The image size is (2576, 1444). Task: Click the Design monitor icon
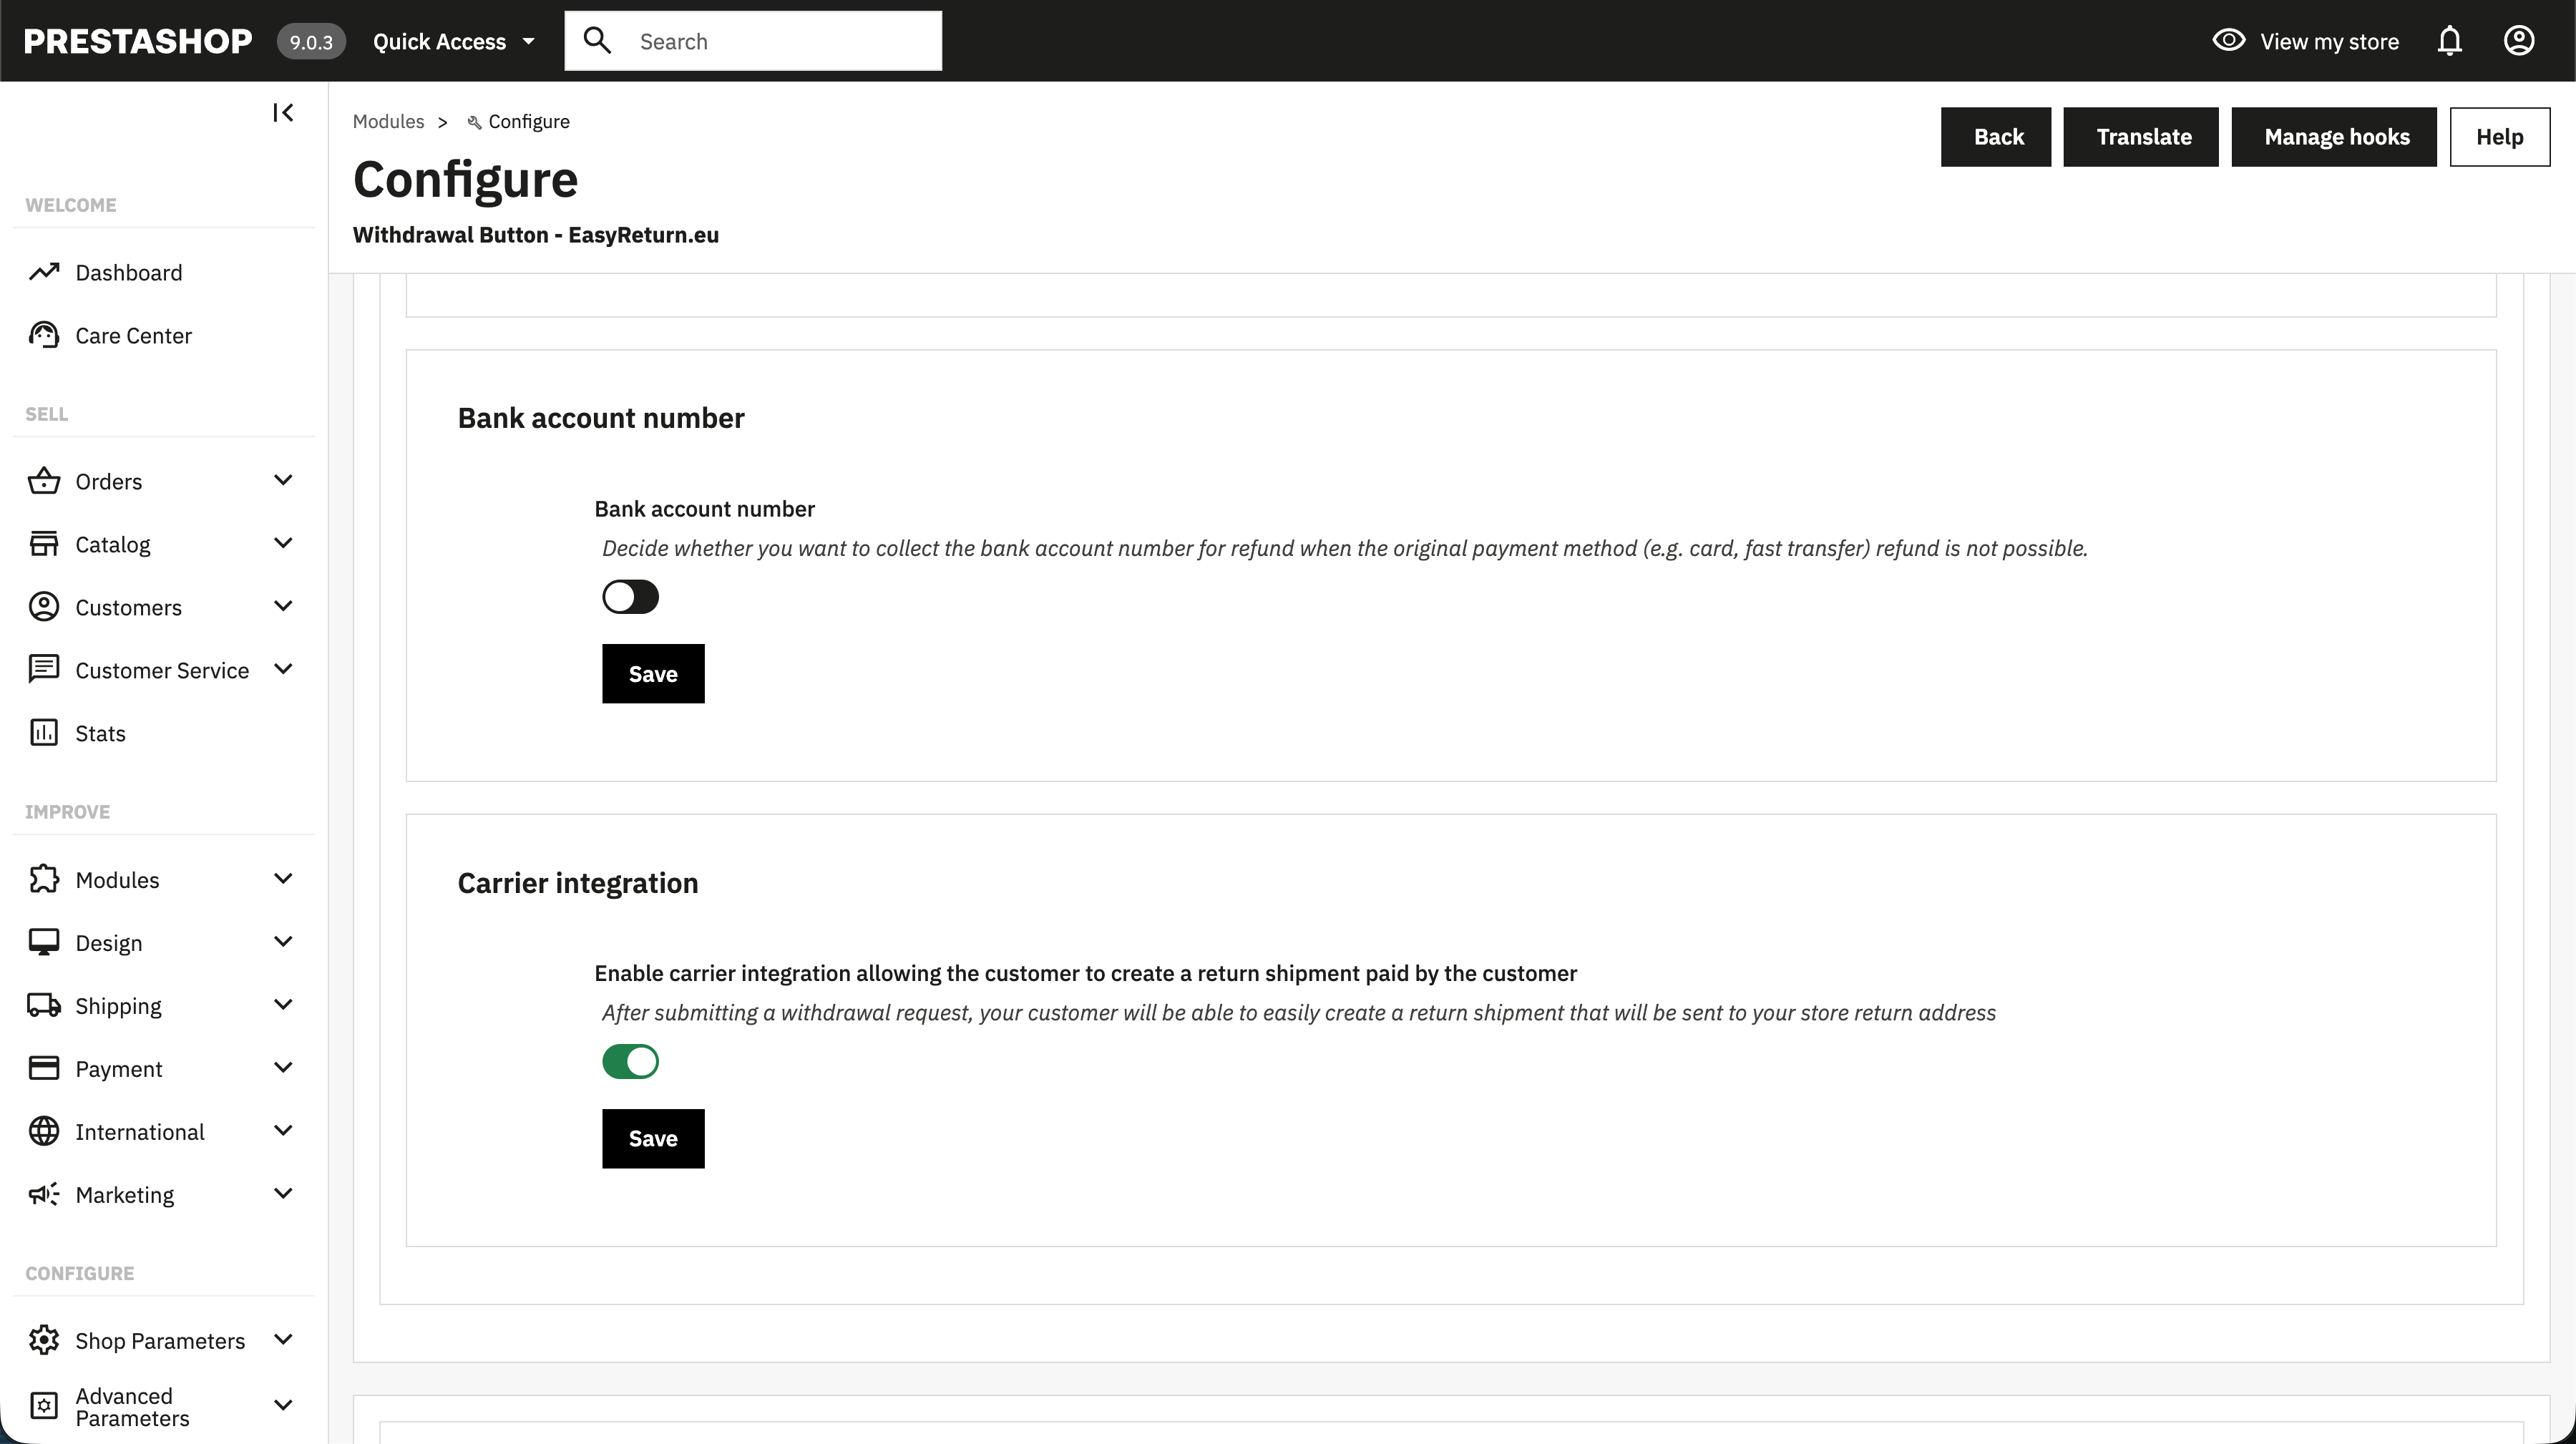point(44,942)
